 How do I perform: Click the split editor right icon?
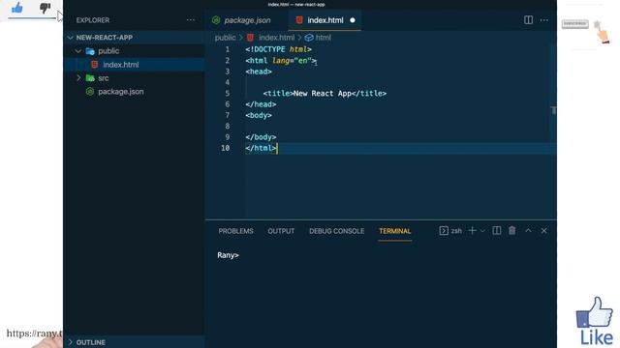pyautogui.click(x=528, y=20)
